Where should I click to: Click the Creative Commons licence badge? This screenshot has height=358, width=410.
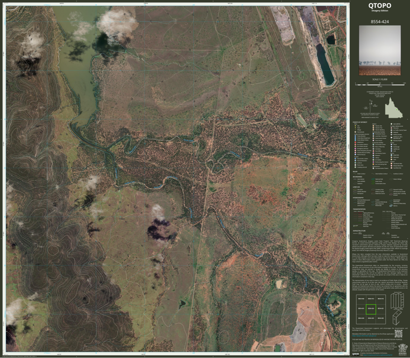click(x=356, y=354)
